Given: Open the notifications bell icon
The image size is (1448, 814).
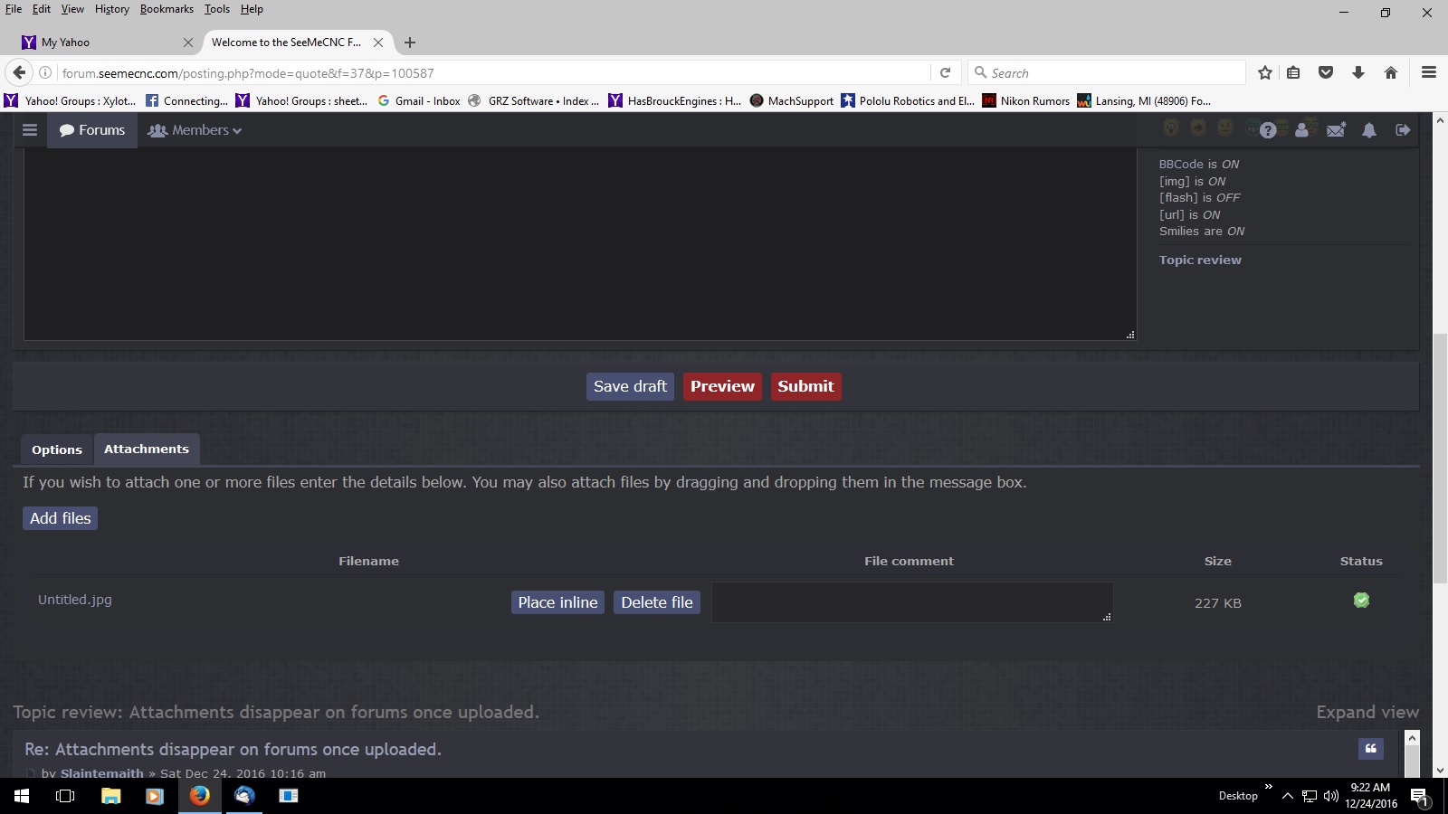Looking at the screenshot, I should (1369, 130).
